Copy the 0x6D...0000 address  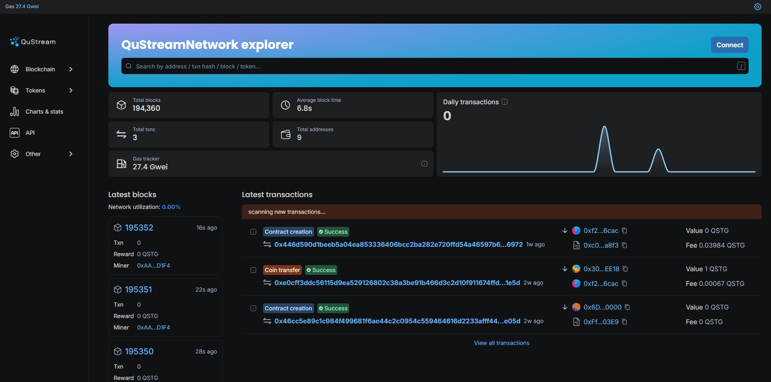point(627,307)
